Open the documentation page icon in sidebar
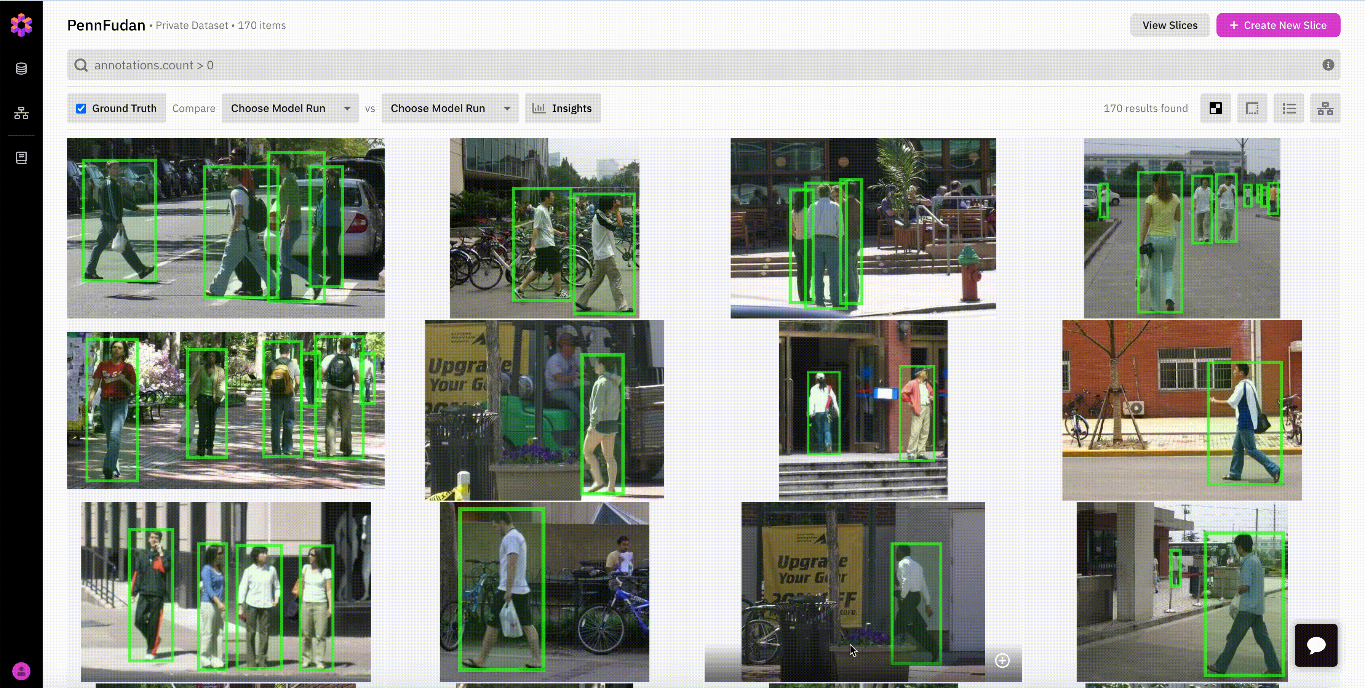 pyautogui.click(x=21, y=157)
